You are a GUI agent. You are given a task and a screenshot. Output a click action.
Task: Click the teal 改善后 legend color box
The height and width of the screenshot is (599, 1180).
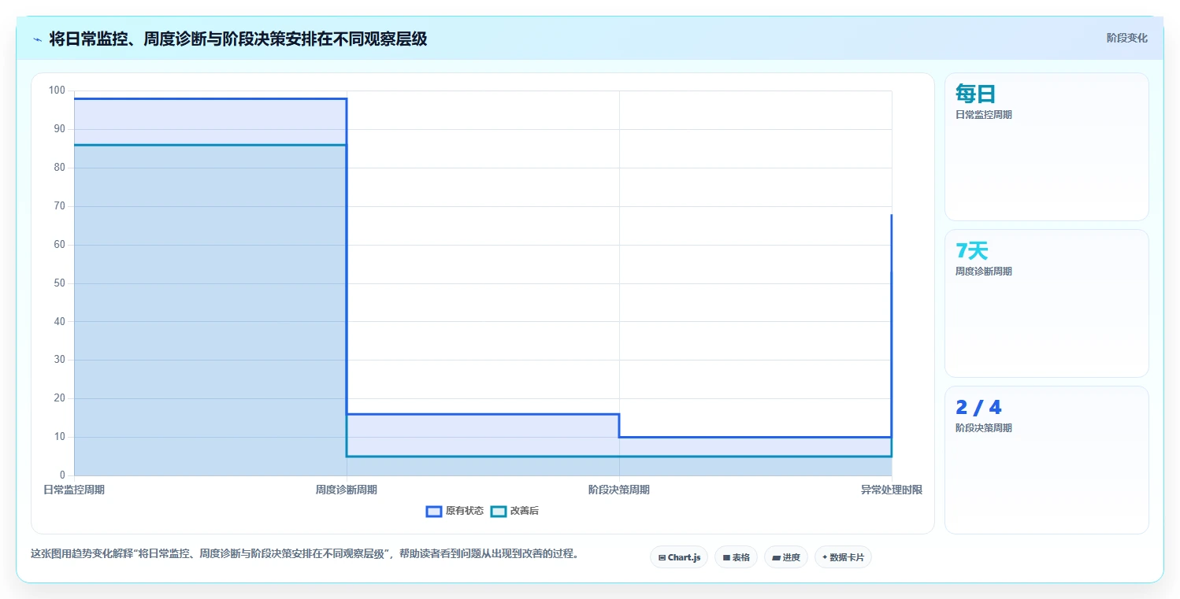498,511
